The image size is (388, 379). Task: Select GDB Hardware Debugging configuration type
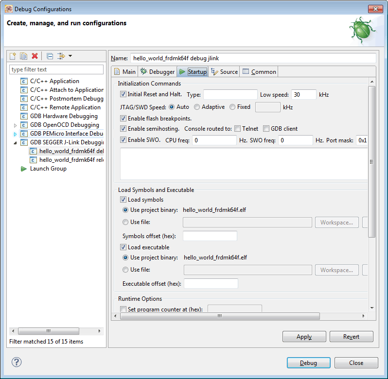[x=63, y=116]
